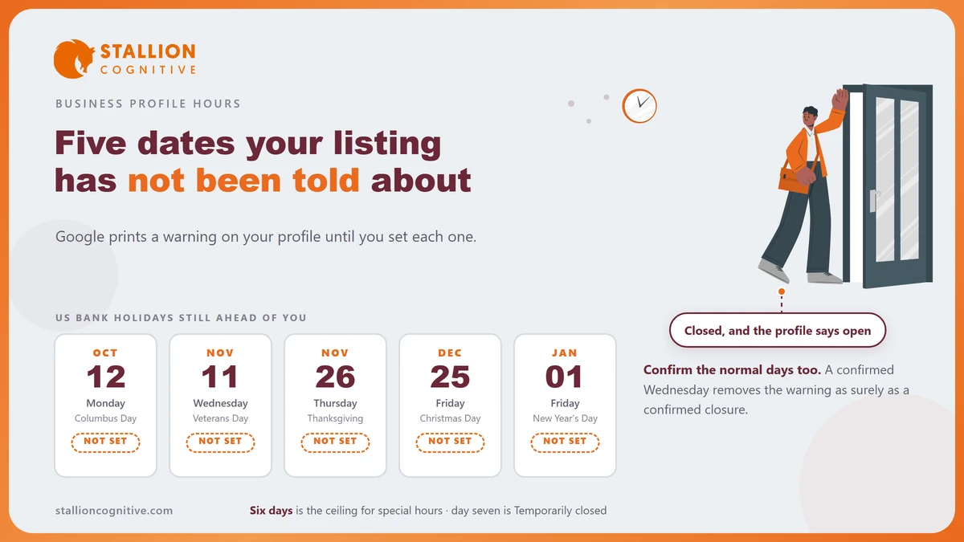Select the DEC 25 Christmas Day card
964x542 pixels.
click(450, 405)
